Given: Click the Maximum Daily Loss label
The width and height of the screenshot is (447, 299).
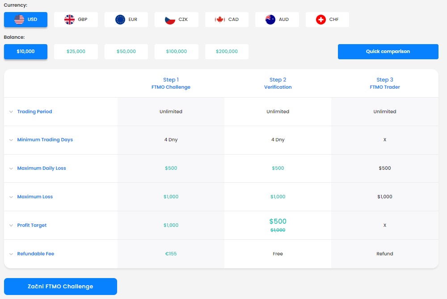Looking at the screenshot, I should click(42, 168).
